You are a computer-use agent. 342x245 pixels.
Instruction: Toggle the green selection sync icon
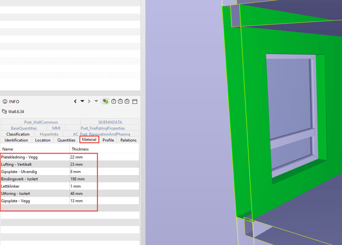pos(106,101)
